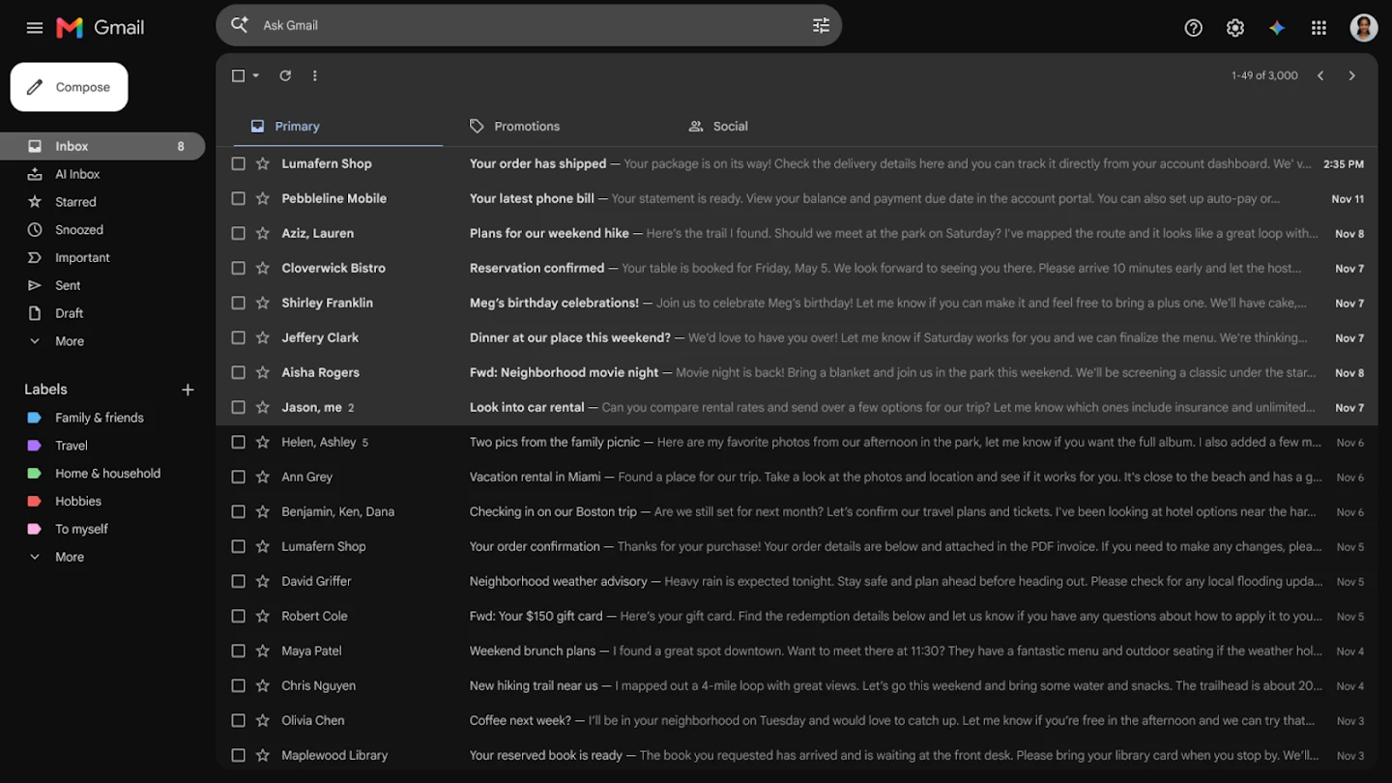Open search filter options icon
The width and height of the screenshot is (1392, 783).
[821, 25]
